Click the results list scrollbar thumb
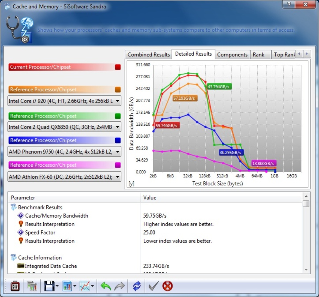Image resolution: width=319 pixels, height=297 pixels. [x=306, y=203]
